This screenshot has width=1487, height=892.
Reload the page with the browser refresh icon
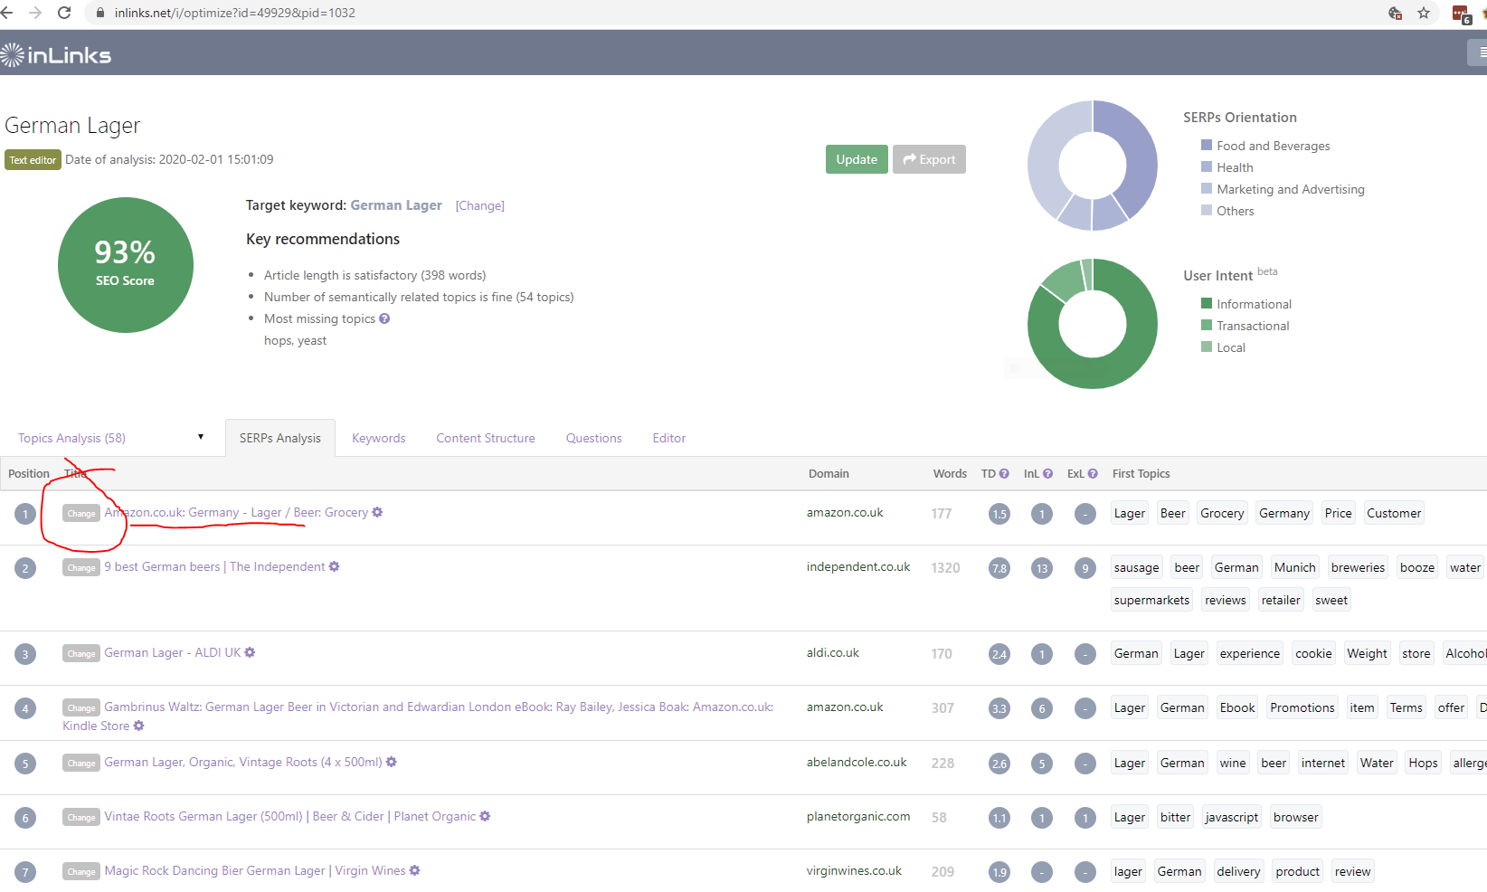pos(64,13)
